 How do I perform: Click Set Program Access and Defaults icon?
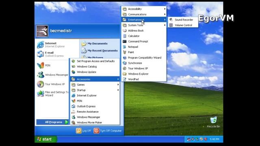(73, 61)
